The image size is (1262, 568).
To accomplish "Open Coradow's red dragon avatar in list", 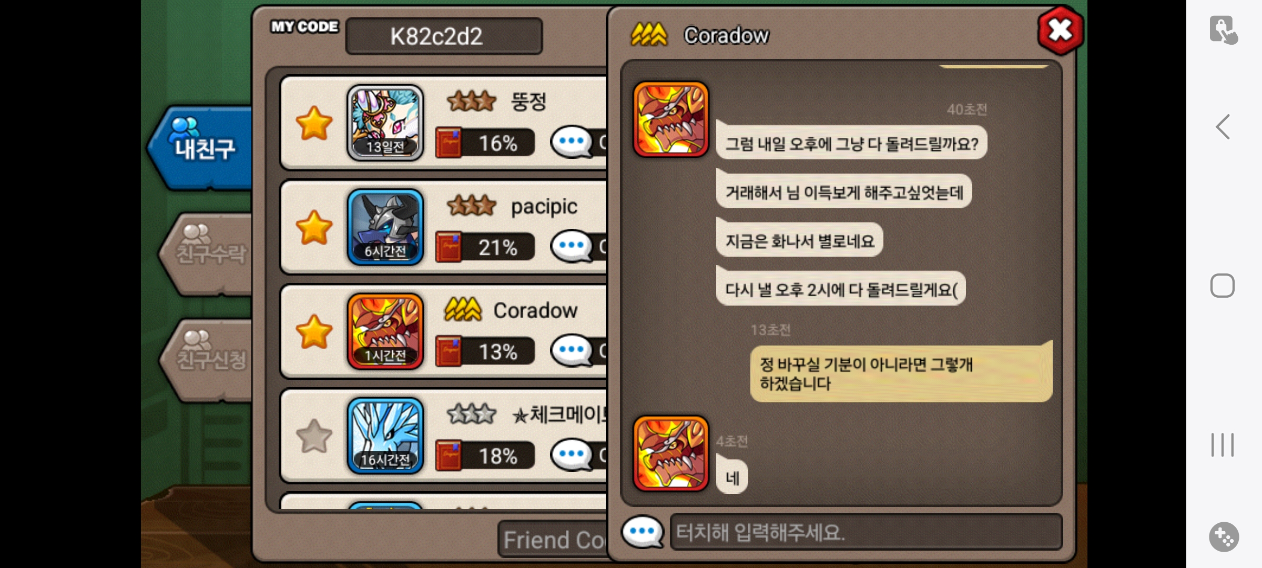I will pyautogui.click(x=385, y=331).
